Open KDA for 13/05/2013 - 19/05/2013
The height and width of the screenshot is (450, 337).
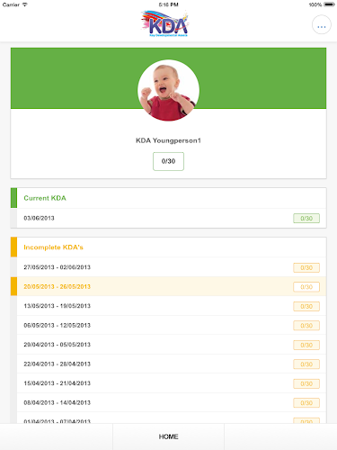(x=168, y=306)
